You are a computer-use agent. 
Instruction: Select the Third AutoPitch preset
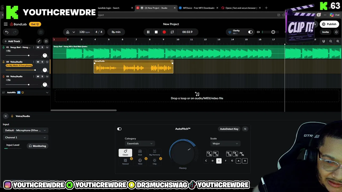[140, 162]
